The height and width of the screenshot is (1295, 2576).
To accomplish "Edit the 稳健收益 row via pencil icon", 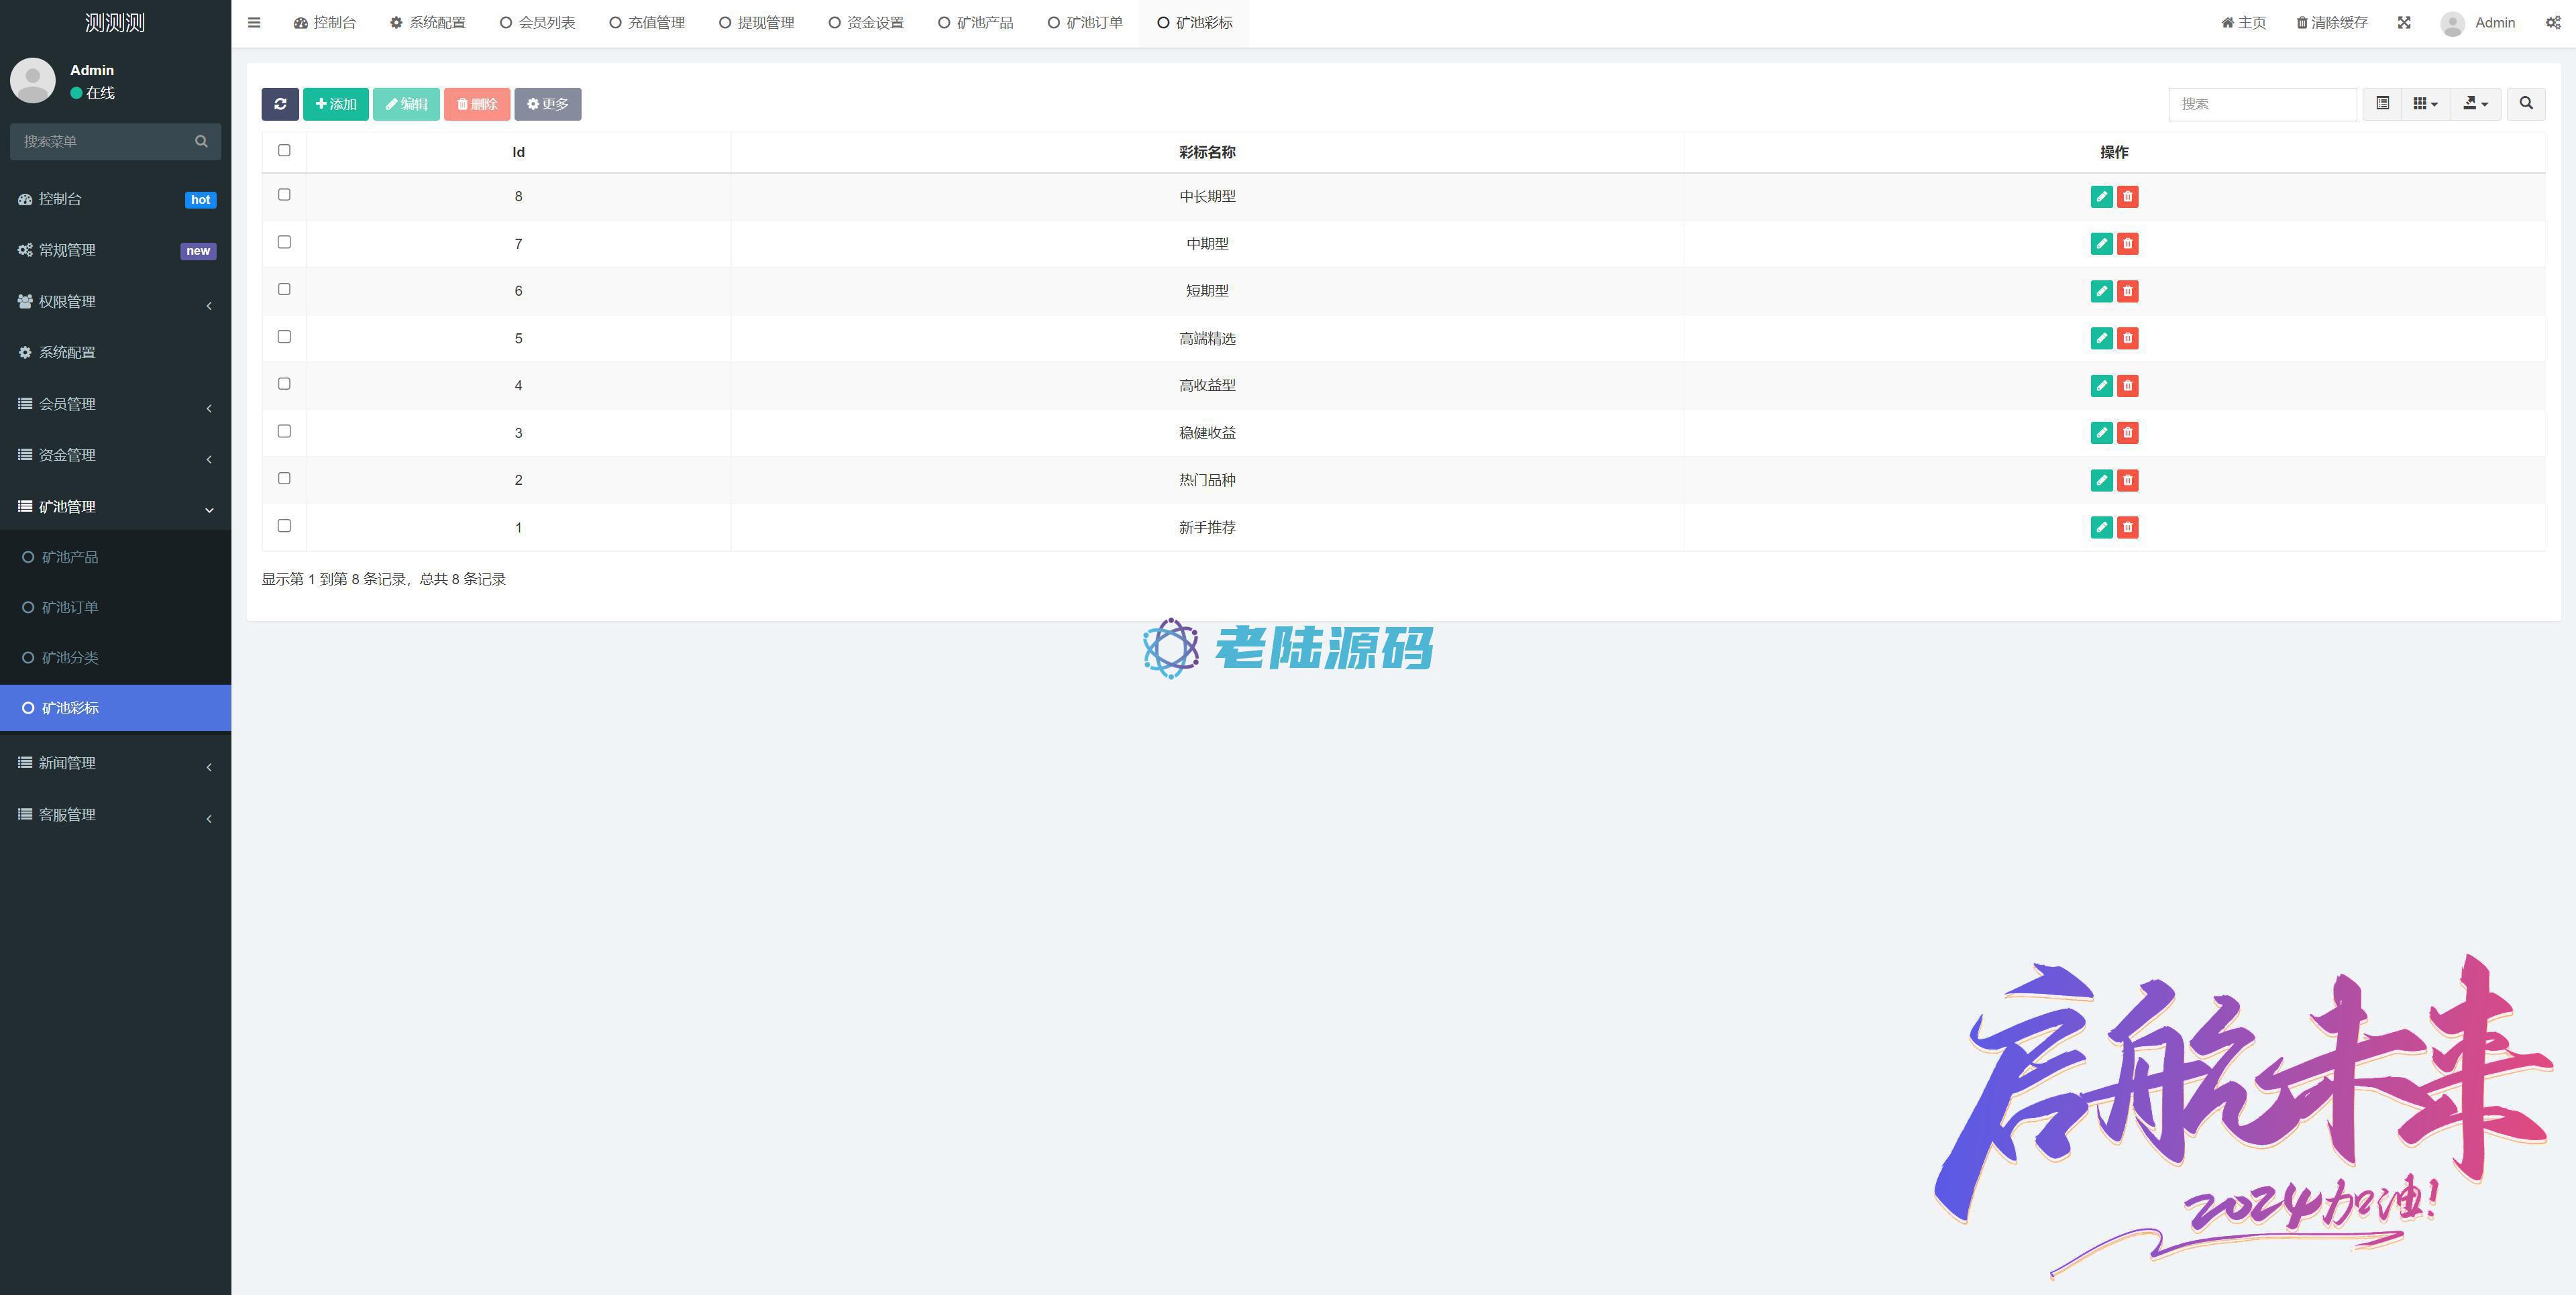I will point(2101,433).
